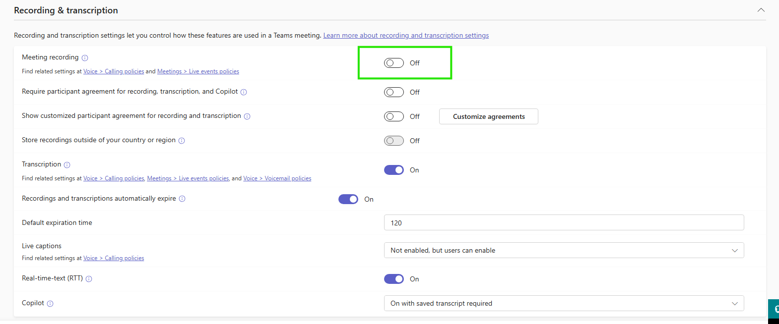
Task: View info for Store recordings outside country
Action: [x=182, y=141]
